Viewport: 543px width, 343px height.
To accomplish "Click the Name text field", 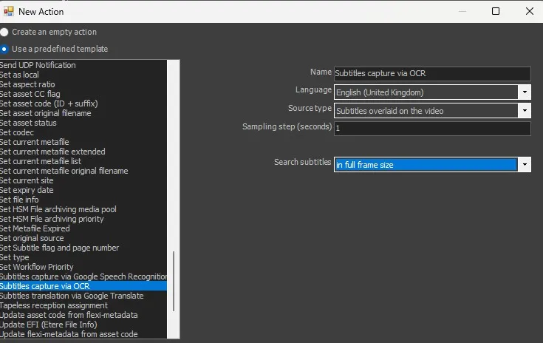I will tap(431, 74).
